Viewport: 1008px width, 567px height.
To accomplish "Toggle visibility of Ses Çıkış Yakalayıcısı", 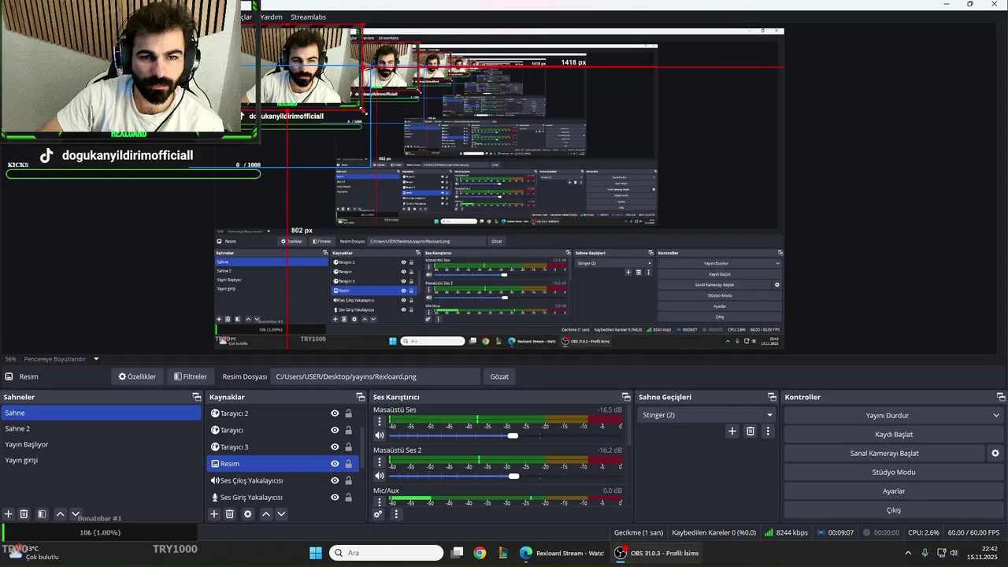I will click(x=335, y=480).
